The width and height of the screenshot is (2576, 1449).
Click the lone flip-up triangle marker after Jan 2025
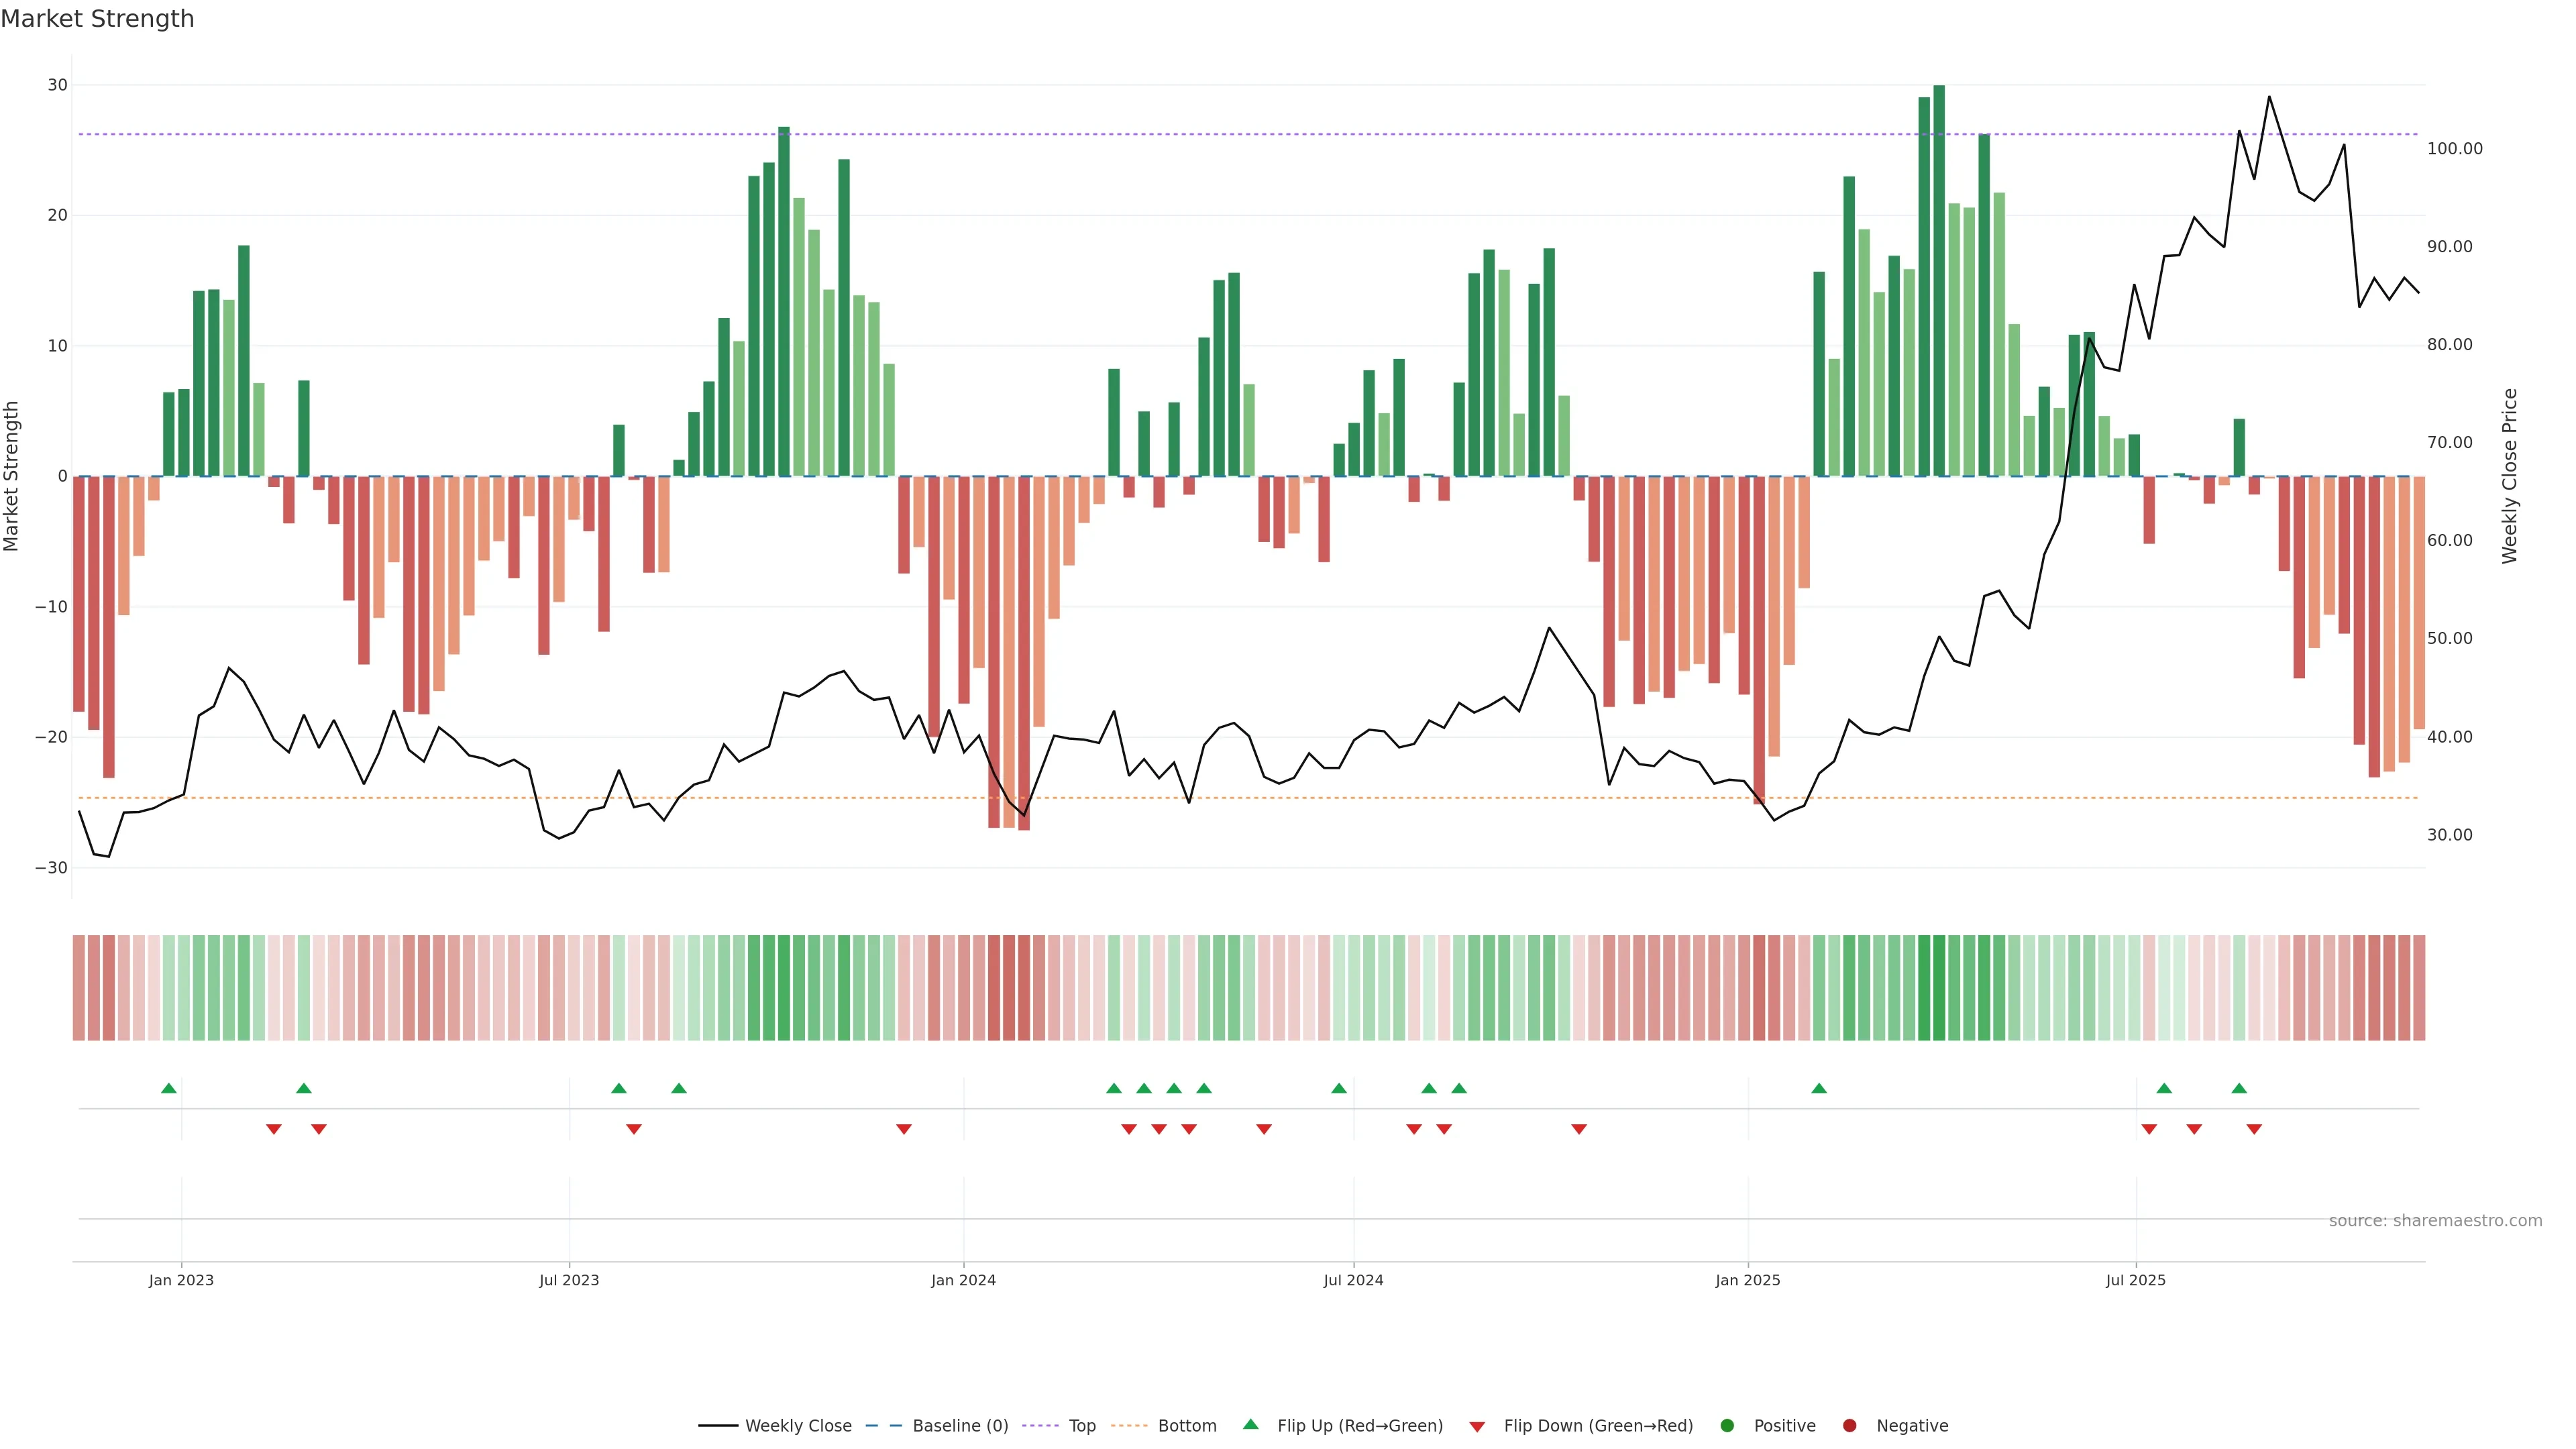(1819, 1088)
